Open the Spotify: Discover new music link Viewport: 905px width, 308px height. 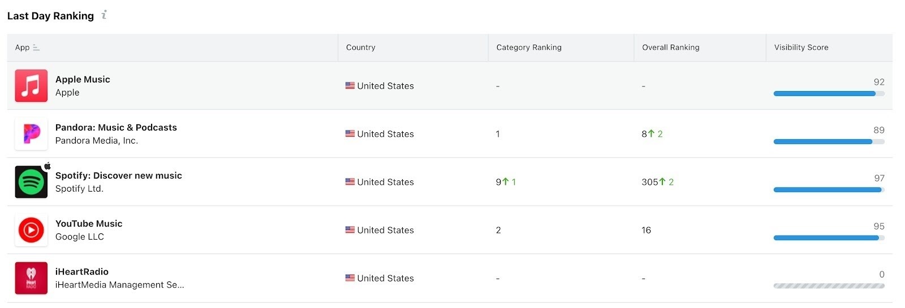click(119, 176)
